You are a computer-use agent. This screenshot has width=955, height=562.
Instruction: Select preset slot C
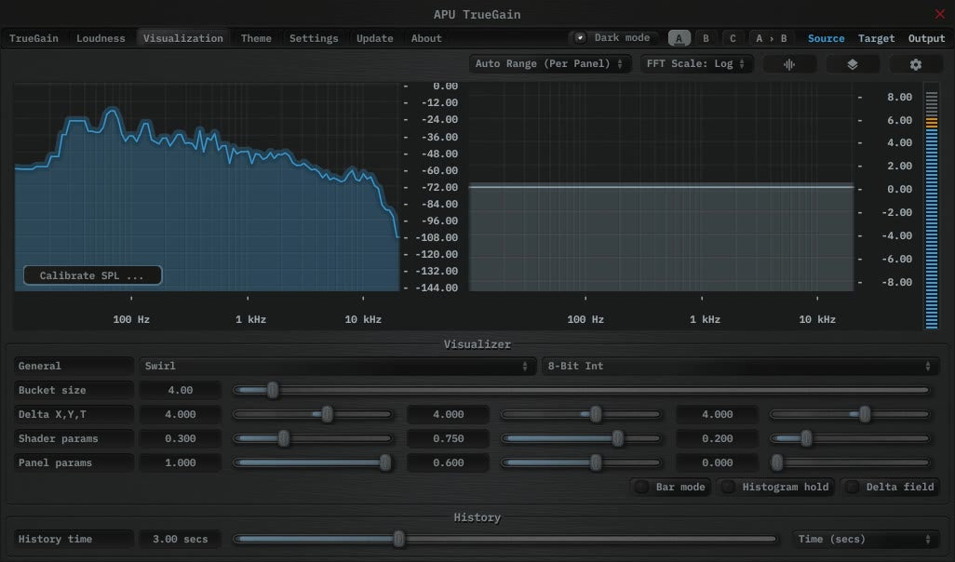tap(733, 38)
